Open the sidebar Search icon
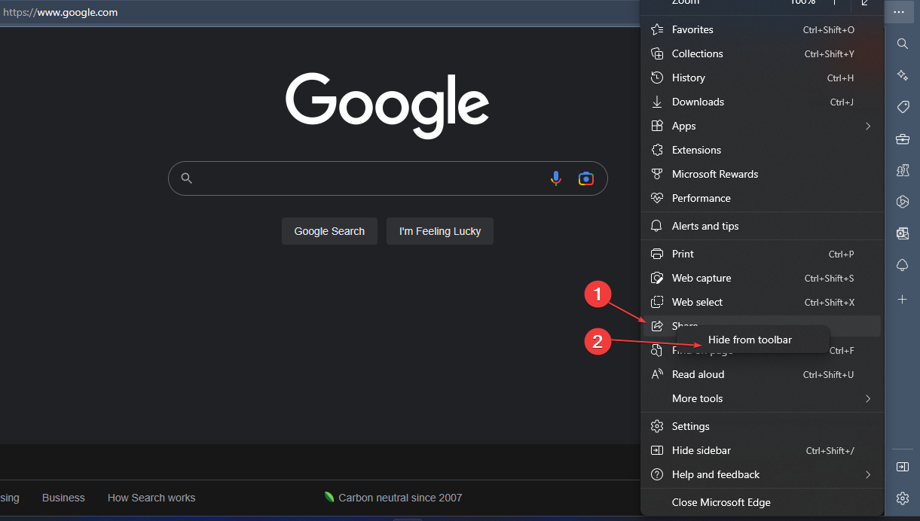Screen dimensions: 920x521 pyautogui.click(x=902, y=44)
